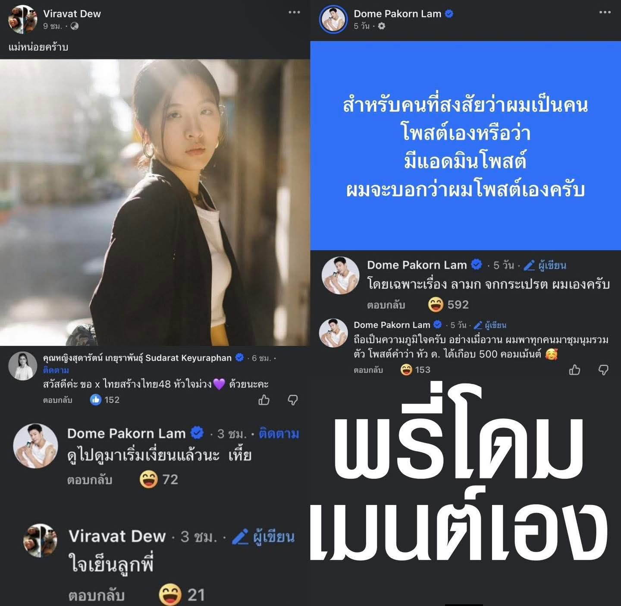Viewport: 621px width, 606px height.
Task: Dislike Sudarat Keyuraphan's comment with thumbs down
Action: [x=293, y=400]
